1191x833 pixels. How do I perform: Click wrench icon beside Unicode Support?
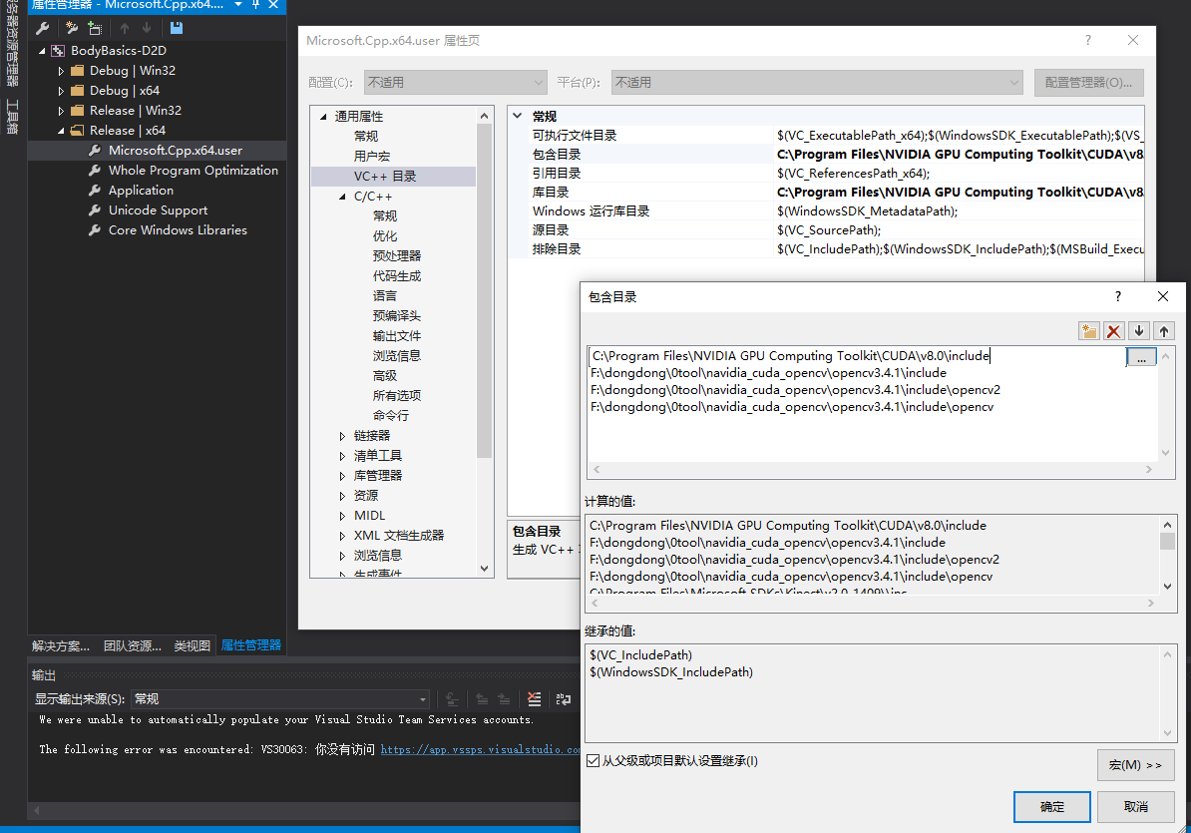[x=95, y=210]
